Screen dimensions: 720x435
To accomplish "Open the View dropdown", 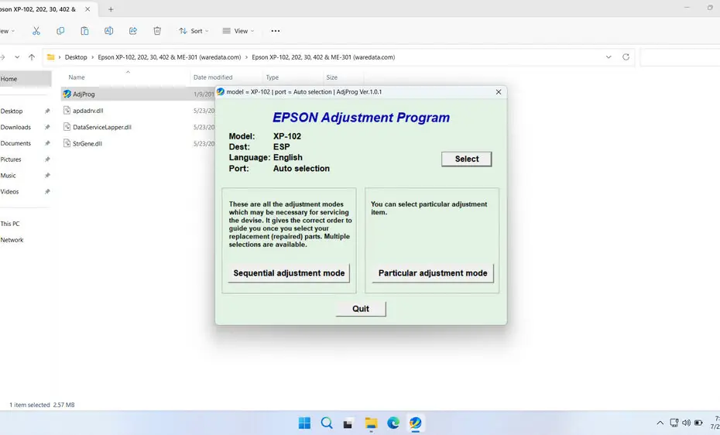I will click(x=238, y=31).
